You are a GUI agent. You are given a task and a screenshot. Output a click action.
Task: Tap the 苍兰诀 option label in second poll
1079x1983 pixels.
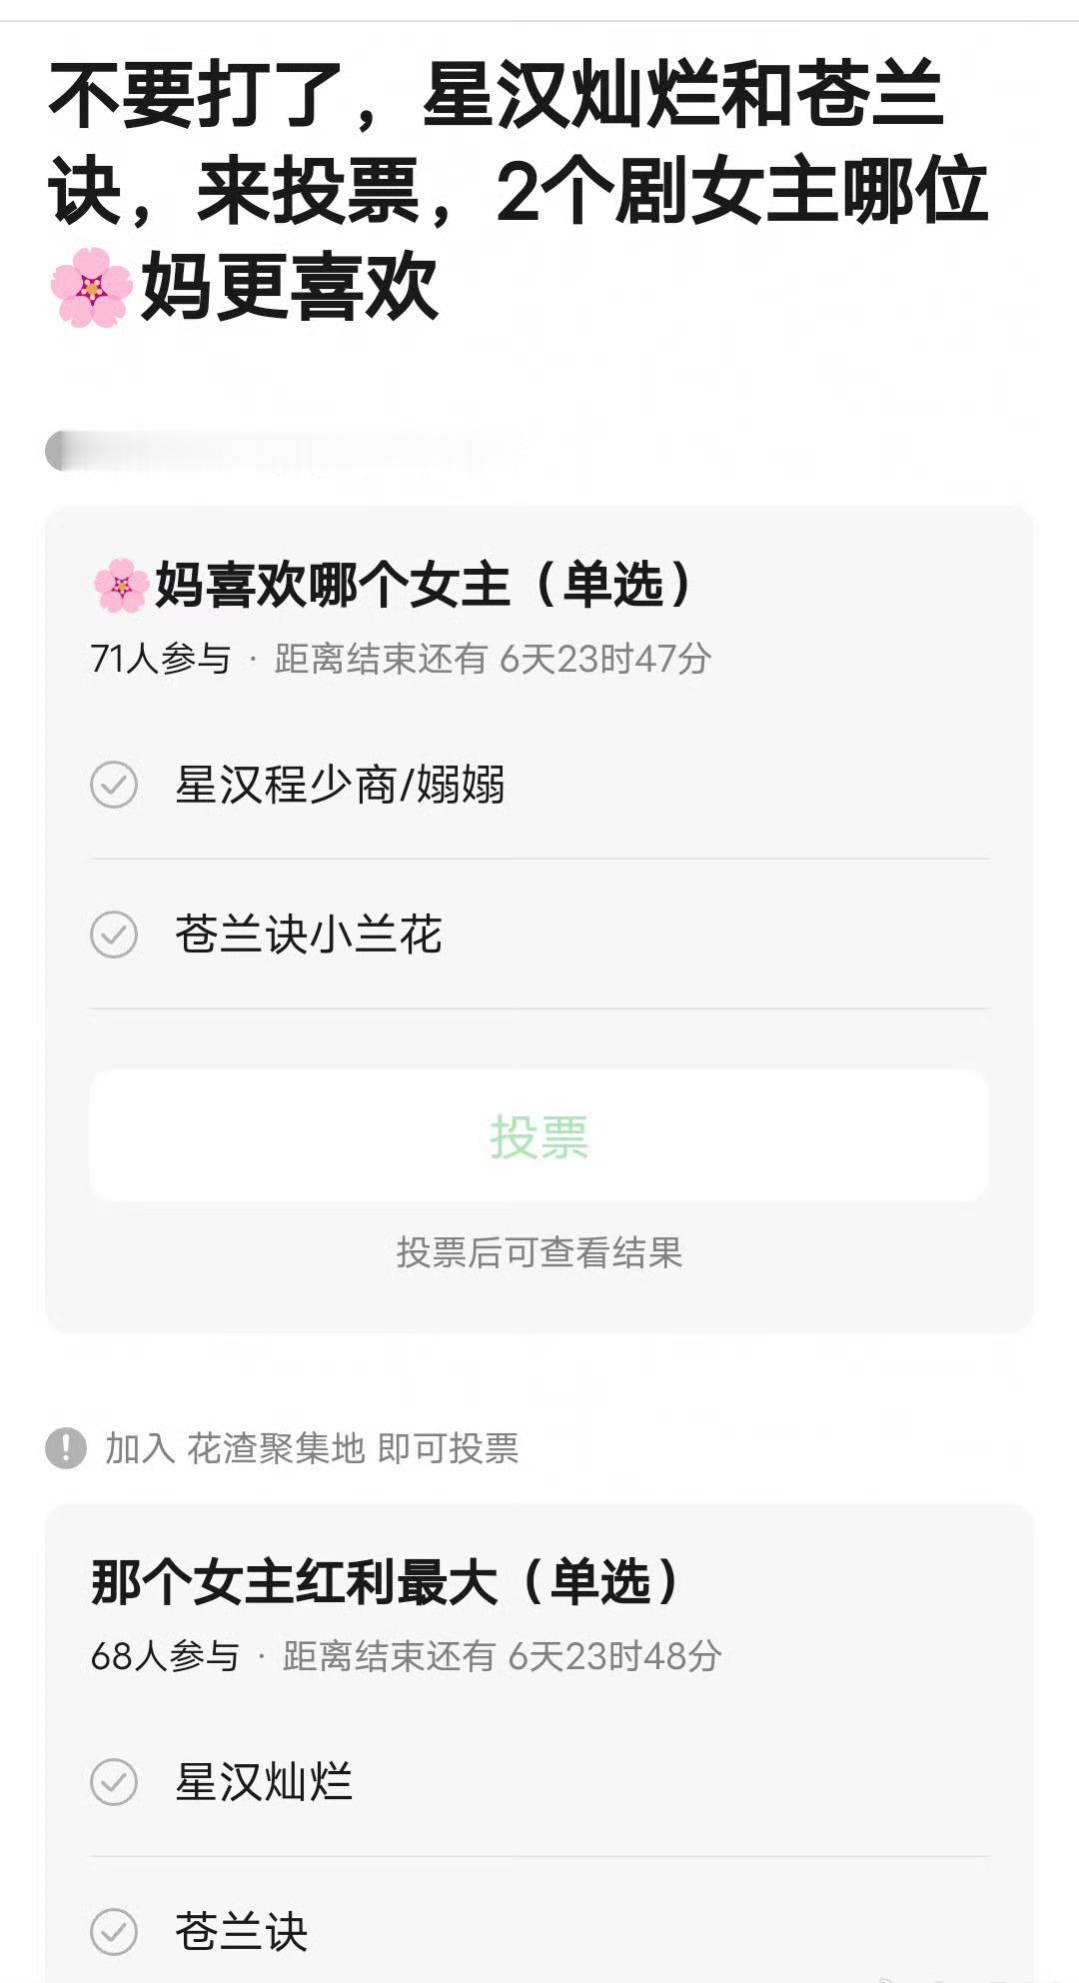[x=241, y=1932]
